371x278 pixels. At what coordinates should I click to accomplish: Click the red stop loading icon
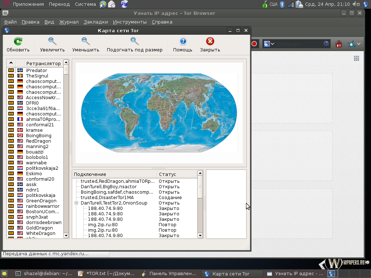254,44
